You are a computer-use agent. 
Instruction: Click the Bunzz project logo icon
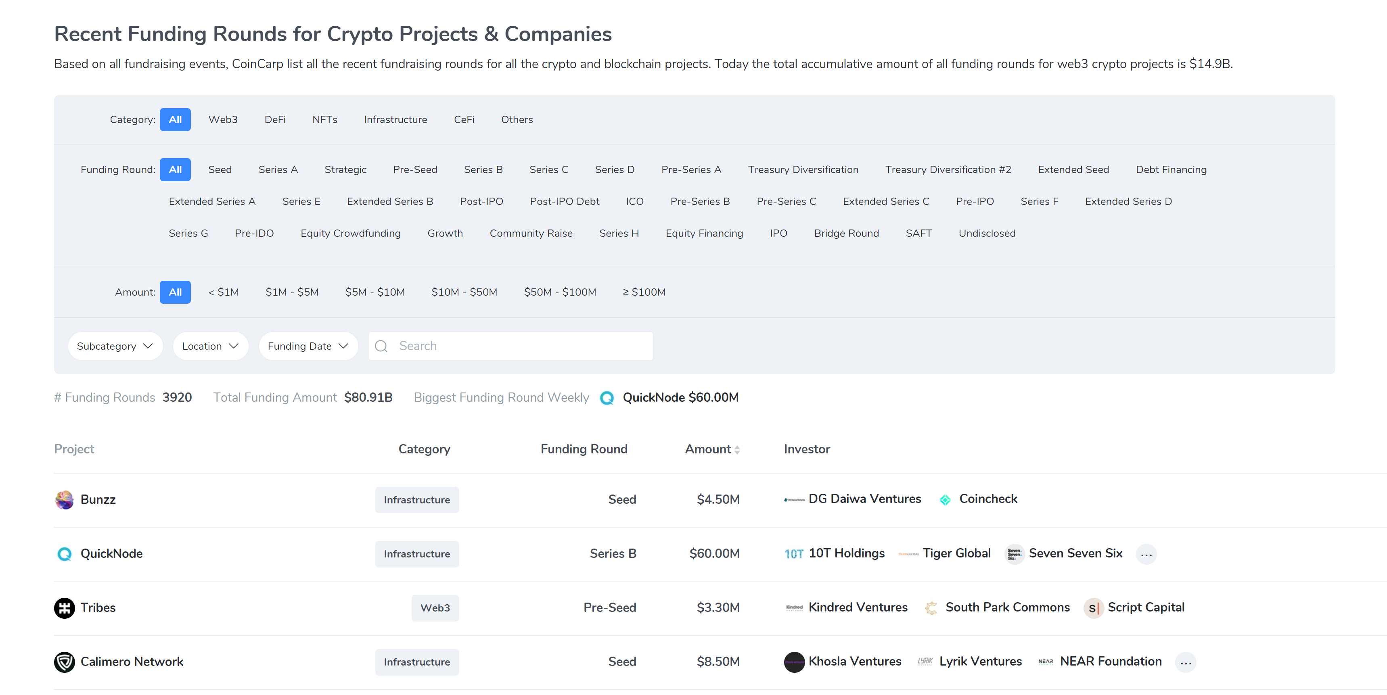(64, 500)
